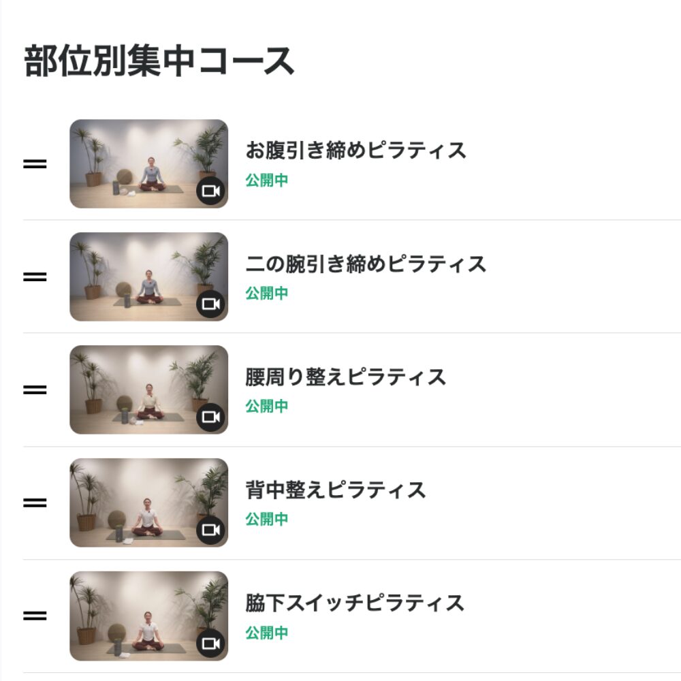This screenshot has width=681, height=681.
Task: Click drag handle for 脇下スイッチピラティス
Action: [35, 616]
